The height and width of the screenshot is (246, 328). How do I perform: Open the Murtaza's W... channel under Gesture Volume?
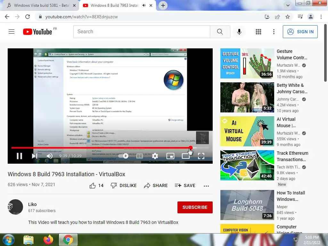pos(288,65)
